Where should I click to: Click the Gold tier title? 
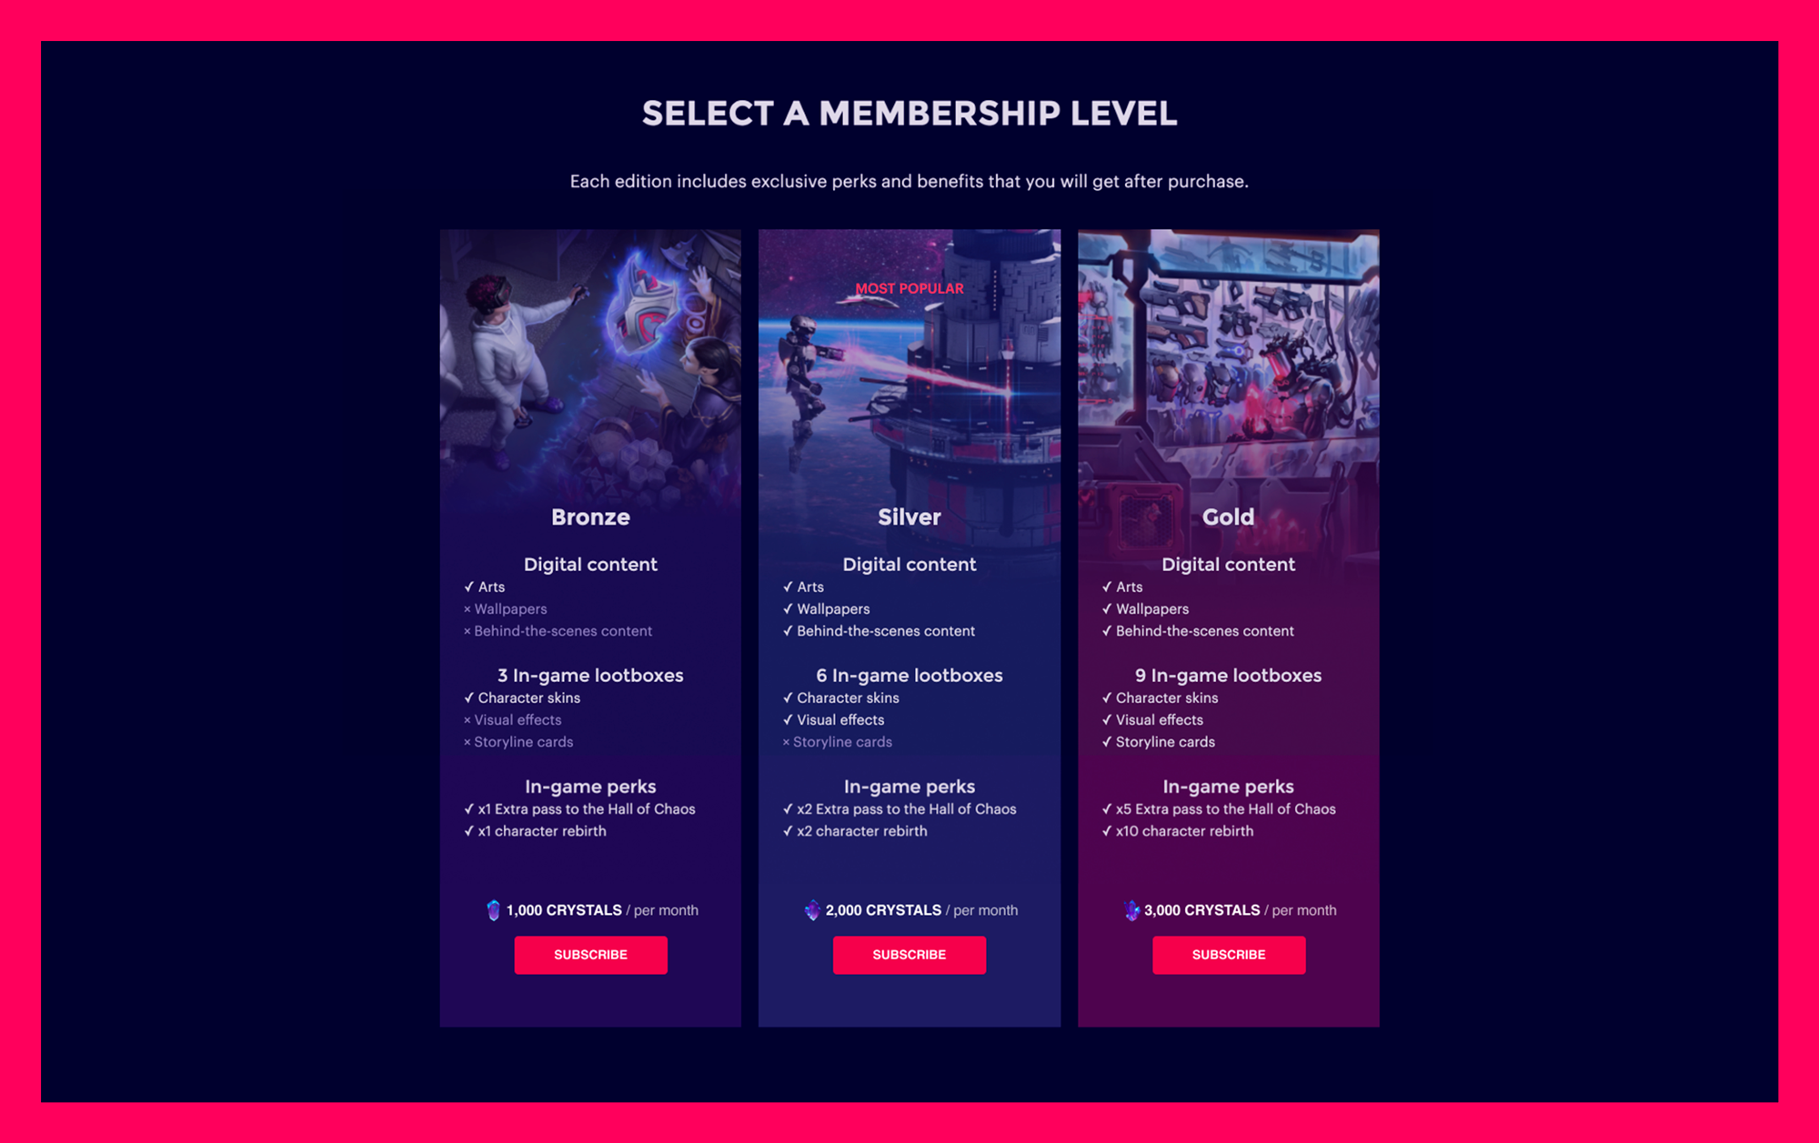(1229, 517)
